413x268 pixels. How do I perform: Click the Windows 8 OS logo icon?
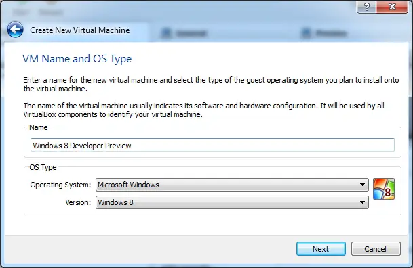coord(384,189)
